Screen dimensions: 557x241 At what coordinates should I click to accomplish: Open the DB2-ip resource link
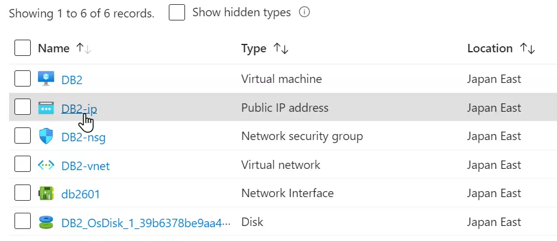(x=79, y=109)
